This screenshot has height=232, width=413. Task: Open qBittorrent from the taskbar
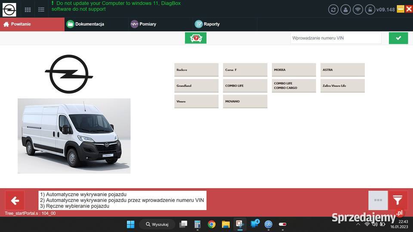[268, 224]
